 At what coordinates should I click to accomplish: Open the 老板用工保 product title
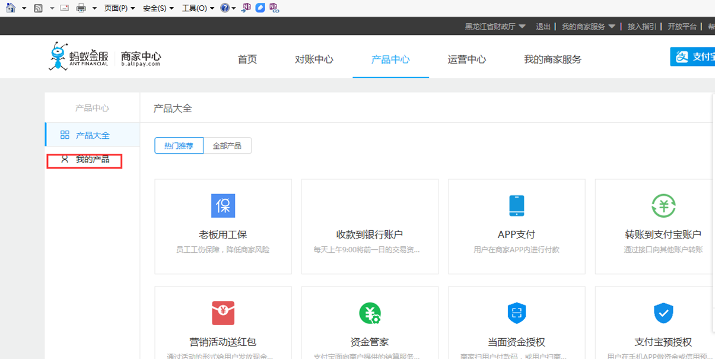[x=223, y=234]
